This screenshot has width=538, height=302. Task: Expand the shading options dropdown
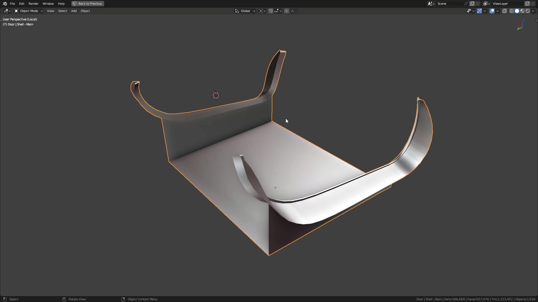(x=533, y=11)
